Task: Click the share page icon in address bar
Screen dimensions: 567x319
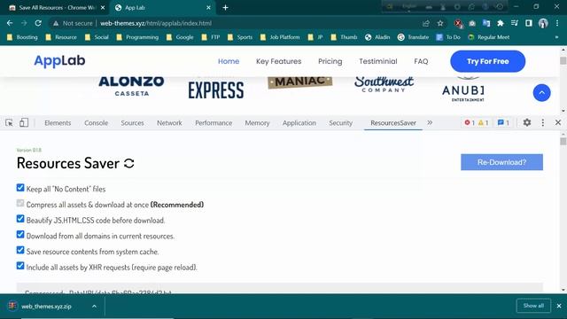Action: [426, 23]
